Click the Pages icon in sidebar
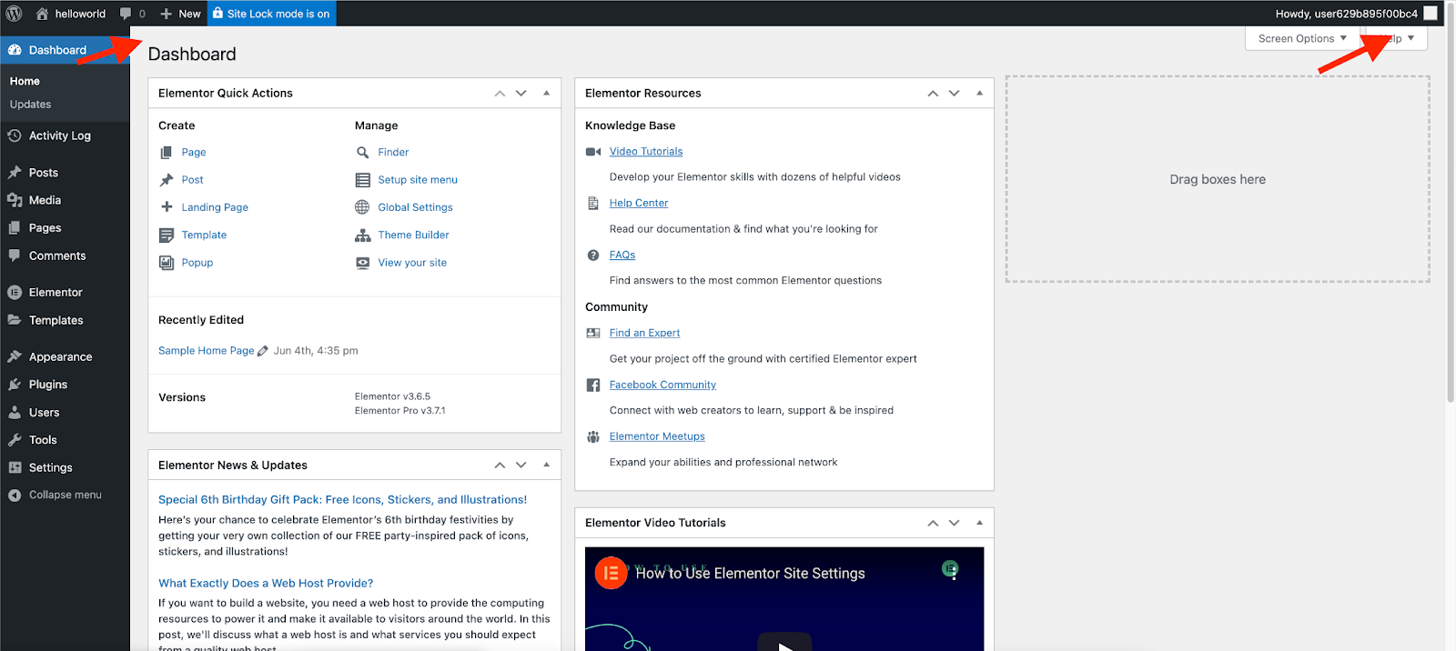Screen dimensions: 1456x651 [x=15, y=228]
